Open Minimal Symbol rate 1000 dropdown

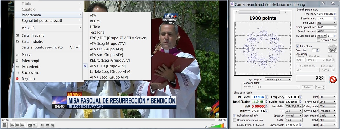point(327,27)
